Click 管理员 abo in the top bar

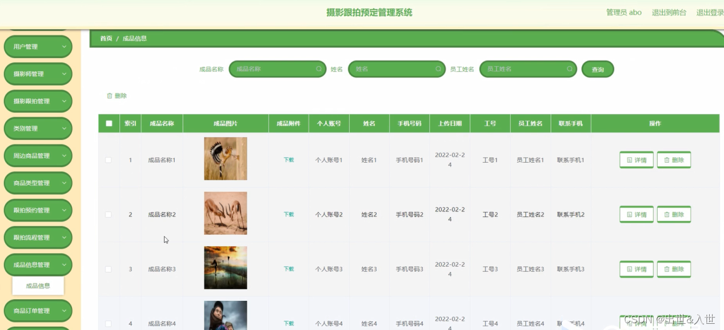click(624, 13)
